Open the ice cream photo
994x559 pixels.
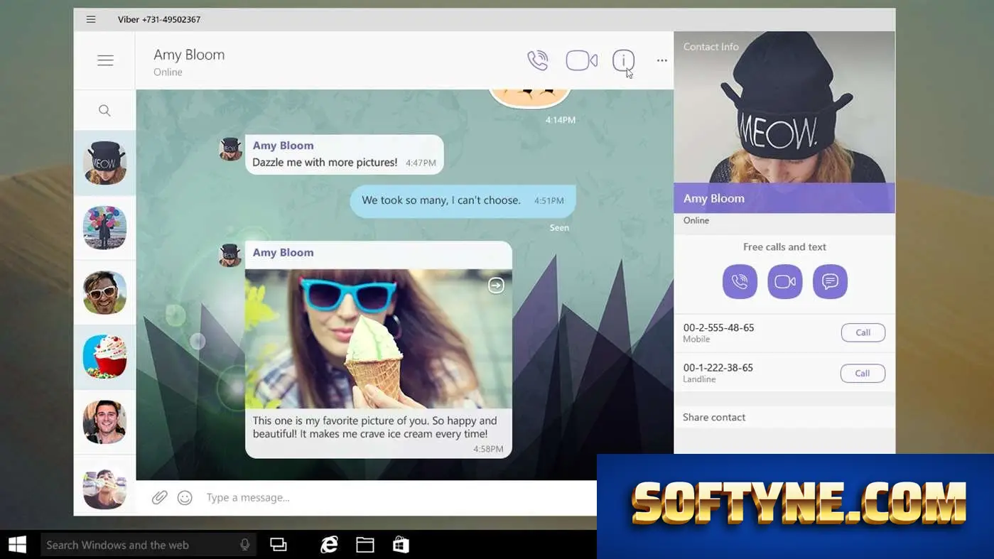(378, 338)
